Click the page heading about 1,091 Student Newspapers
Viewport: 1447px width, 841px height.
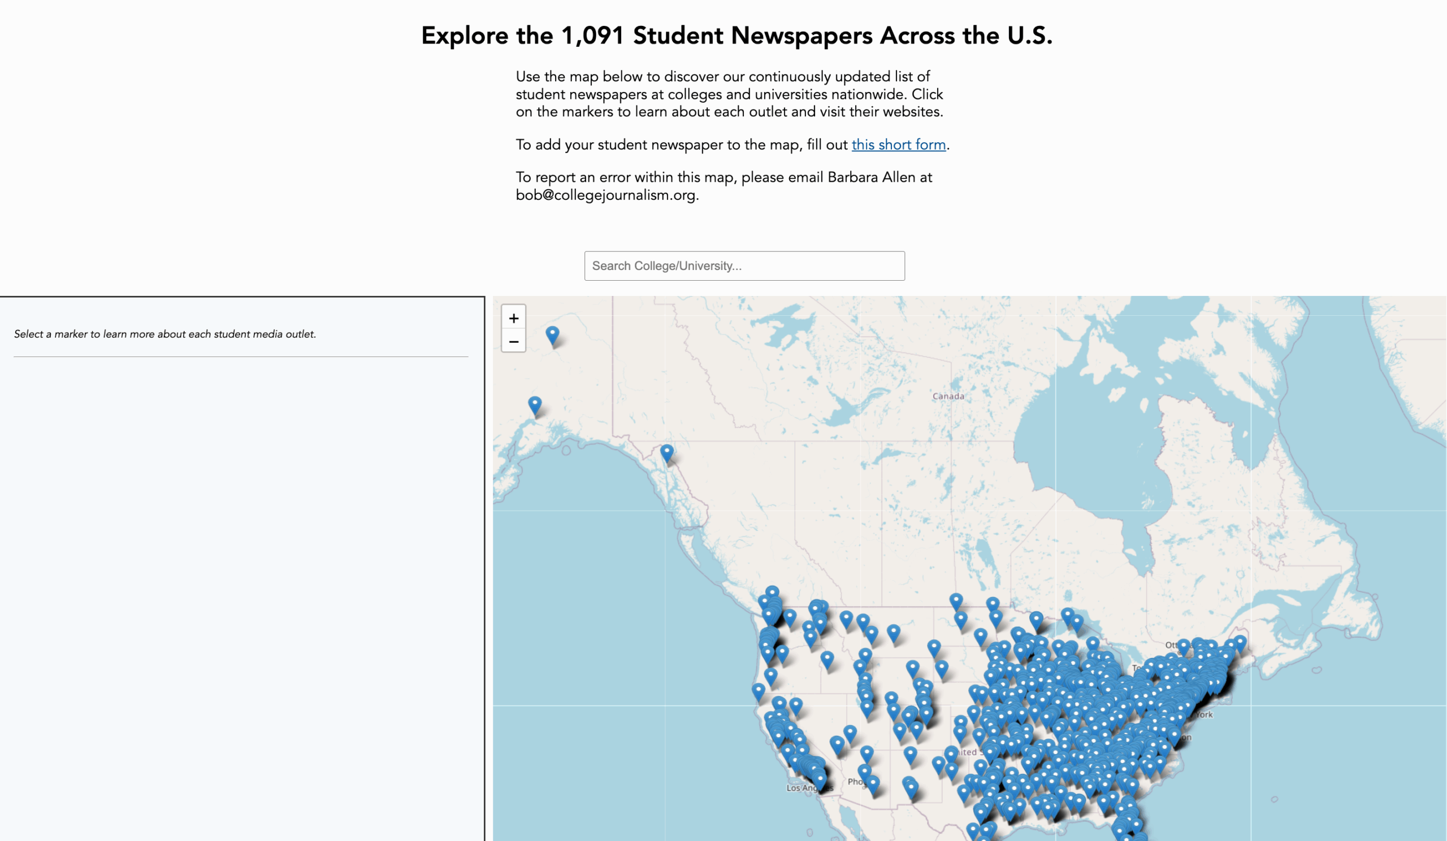pyautogui.click(x=737, y=36)
